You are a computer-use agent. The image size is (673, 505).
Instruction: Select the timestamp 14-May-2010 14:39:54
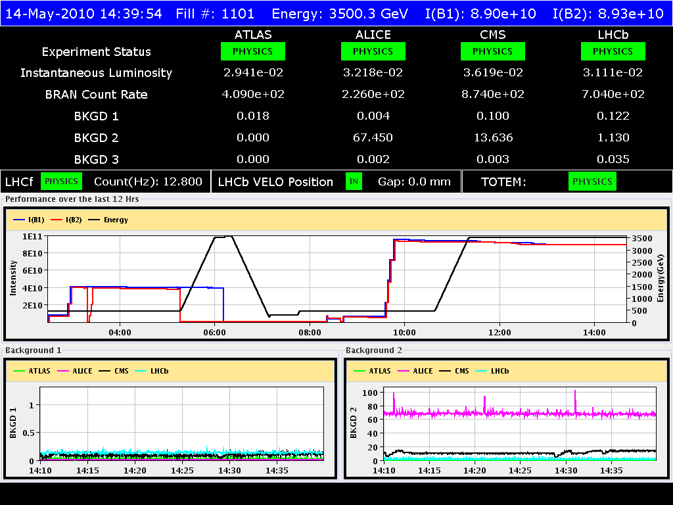[83, 14]
